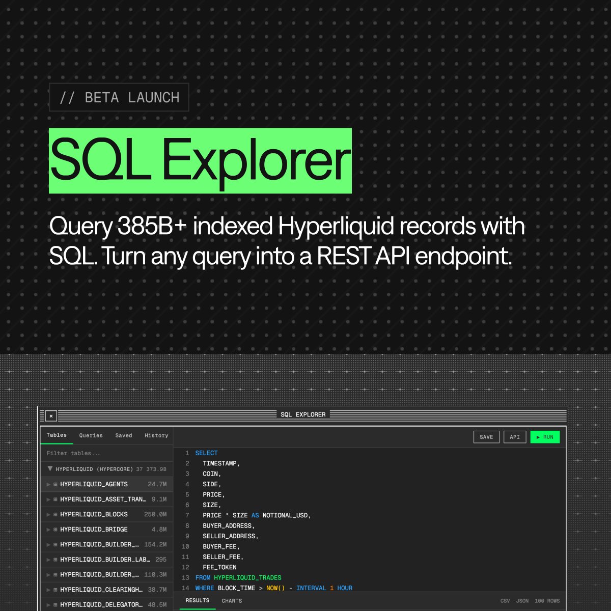Select the HYPERLIQUID_BLOCKS table name
The image size is (611, 611).
click(x=94, y=514)
